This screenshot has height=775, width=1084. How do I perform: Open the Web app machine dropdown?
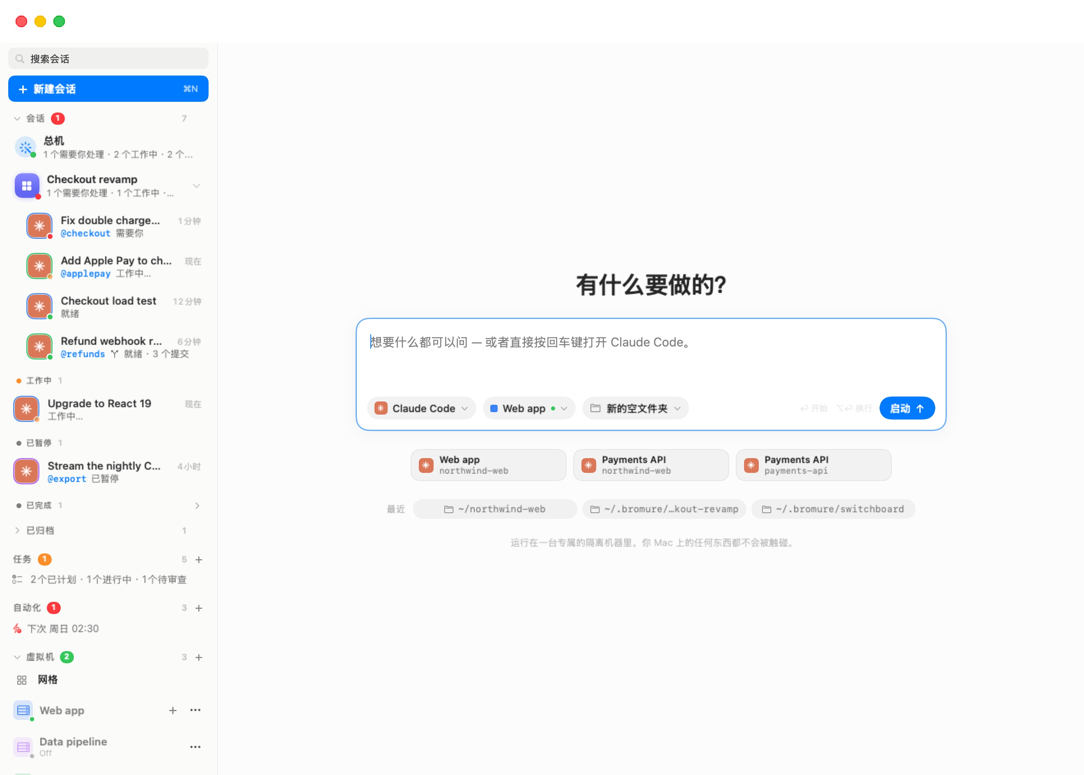(x=529, y=408)
